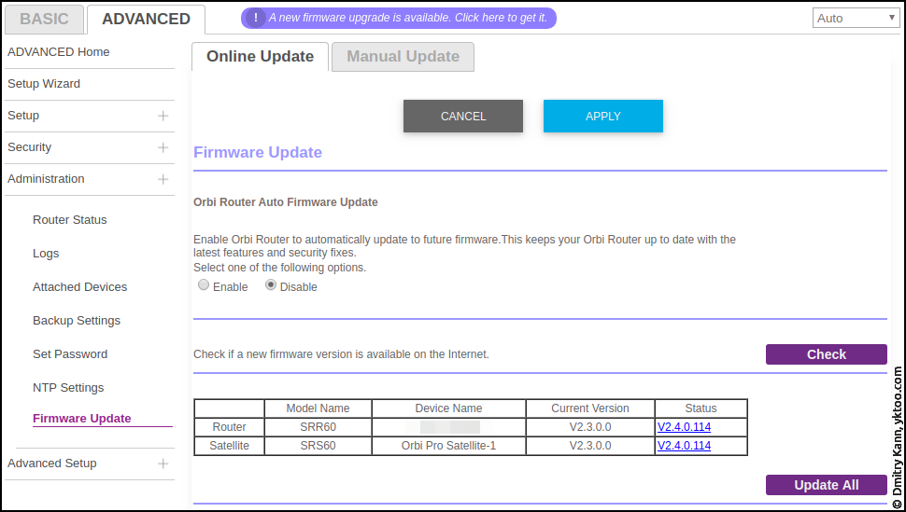Click the Setup menu label
Screen dimensions: 906x512
coord(23,116)
